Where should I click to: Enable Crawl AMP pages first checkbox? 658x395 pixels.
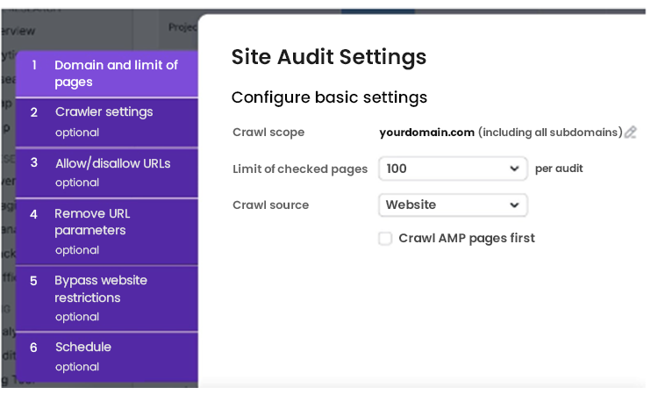pos(385,239)
